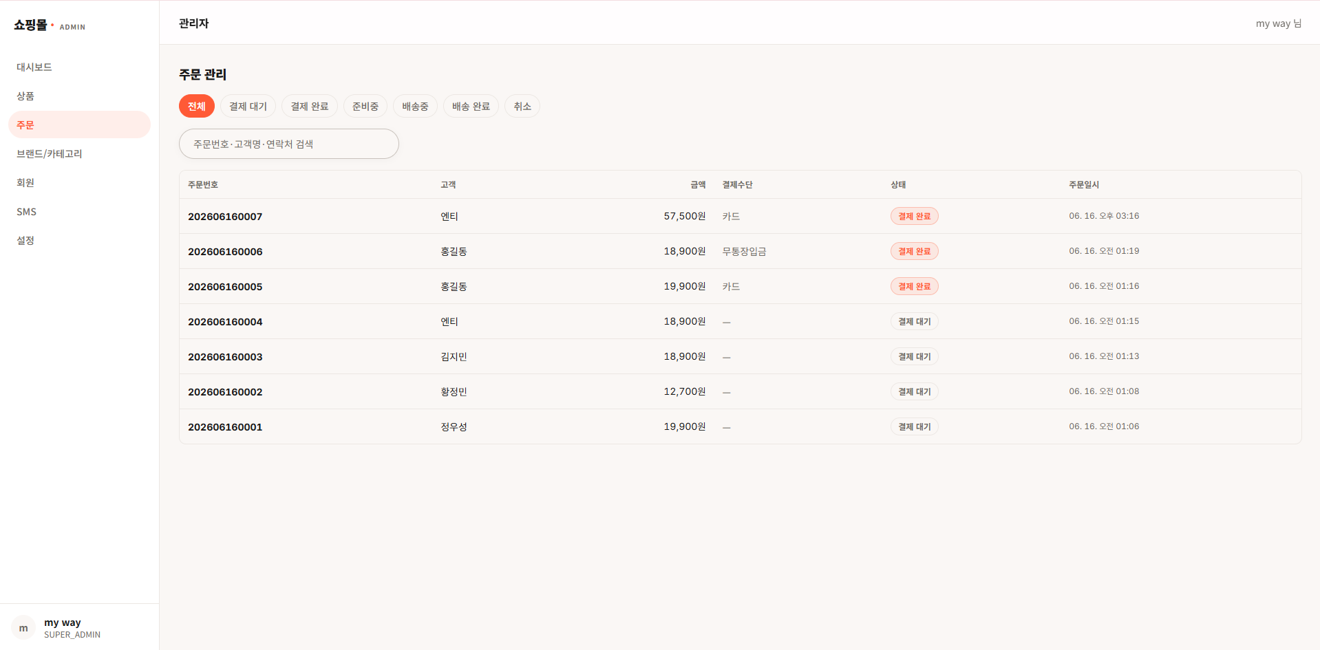Viewport: 1320px width, 650px height.
Task: Switch to the 배송중 filter
Action: point(415,106)
